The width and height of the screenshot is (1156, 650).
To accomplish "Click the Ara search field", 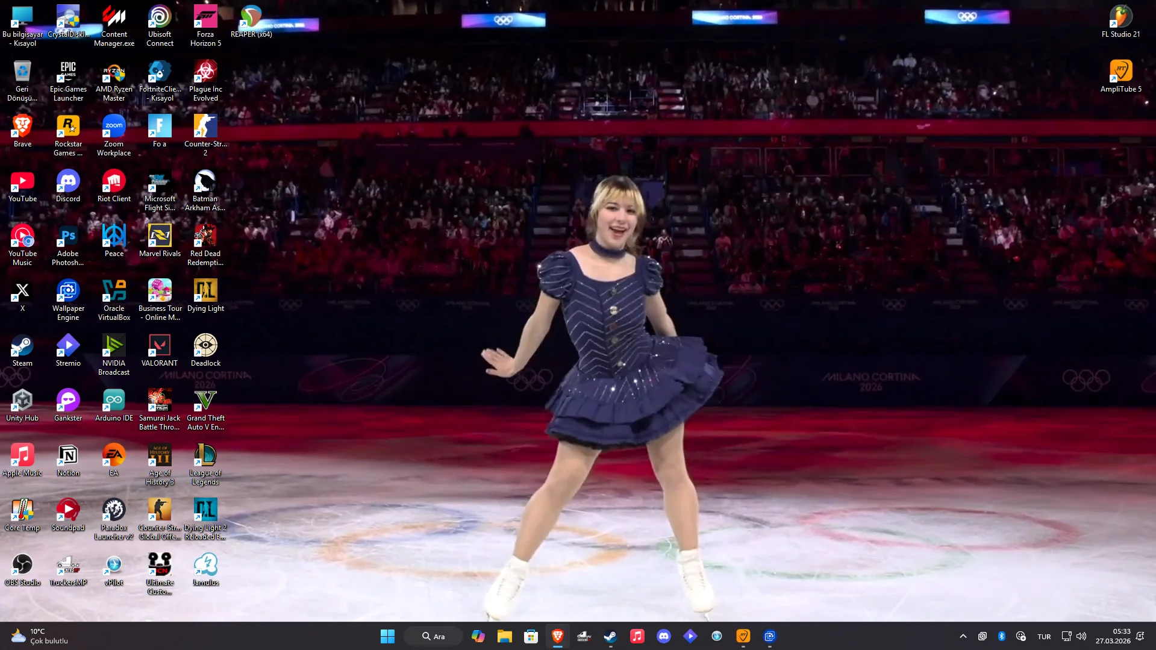I will click(x=433, y=636).
